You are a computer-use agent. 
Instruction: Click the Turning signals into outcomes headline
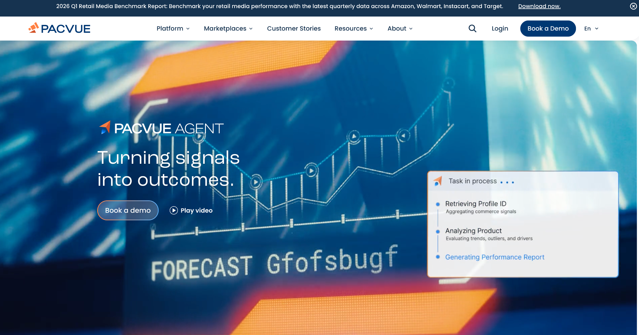pyautogui.click(x=168, y=168)
